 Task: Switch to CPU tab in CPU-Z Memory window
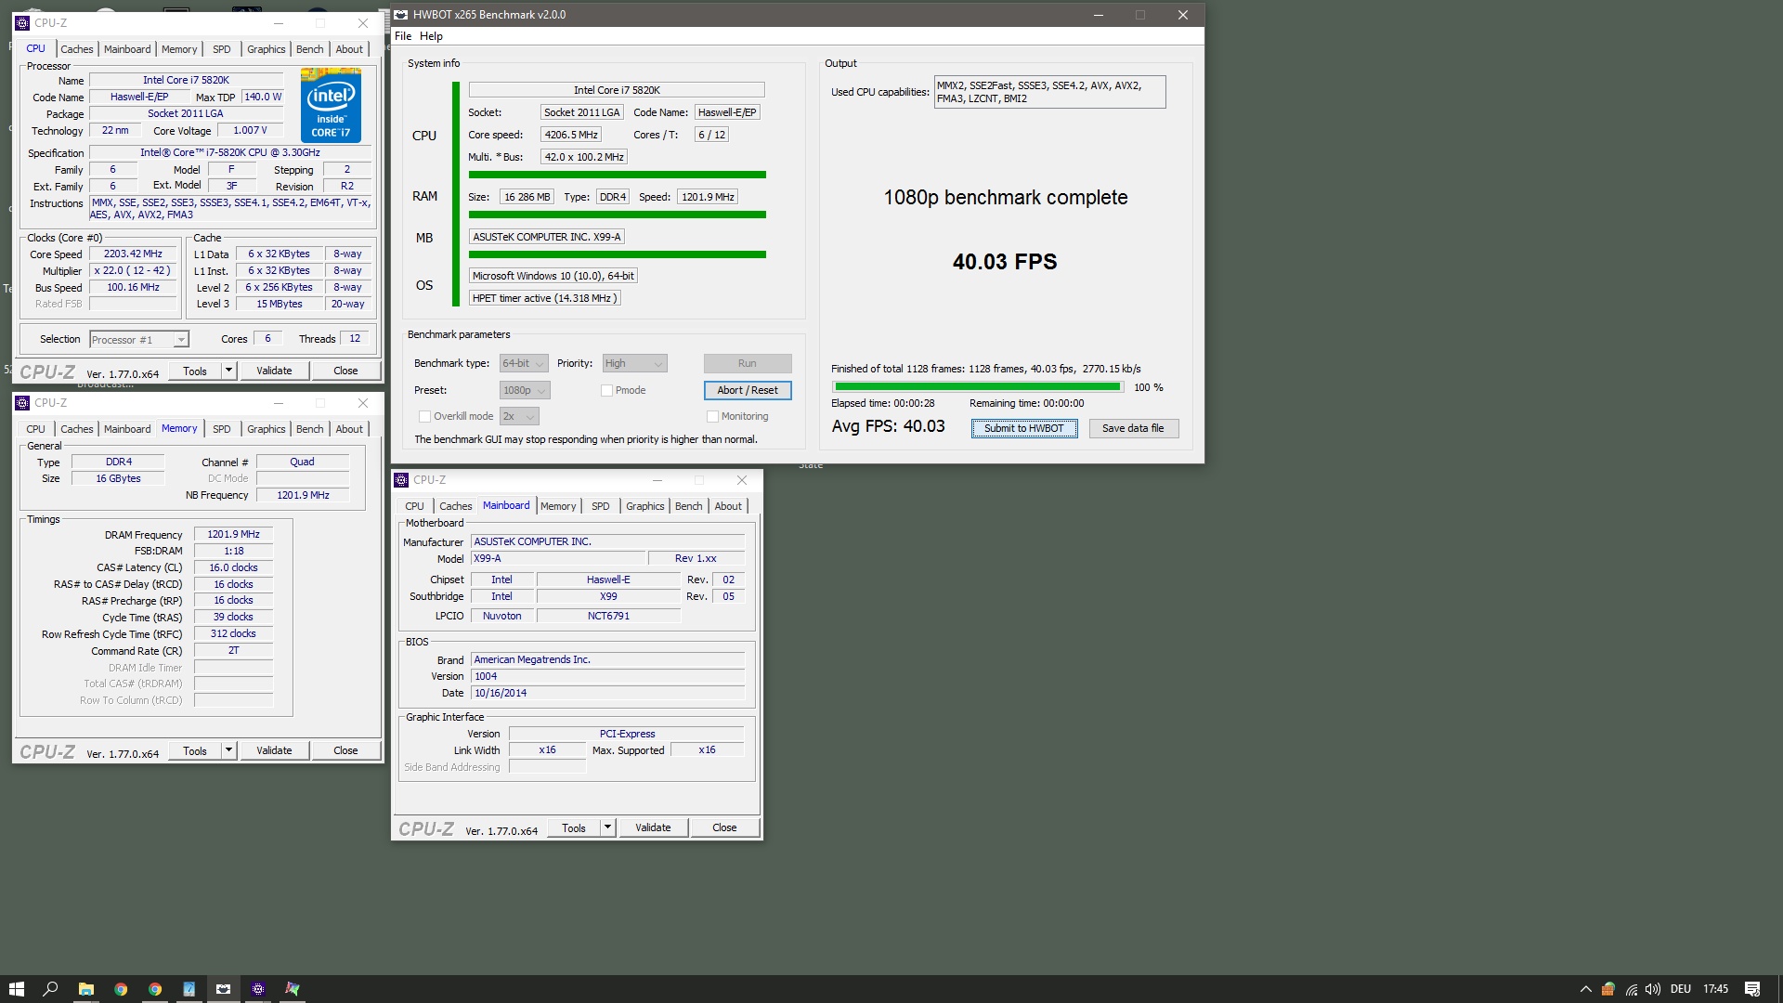pyautogui.click(x=35, y=429)
